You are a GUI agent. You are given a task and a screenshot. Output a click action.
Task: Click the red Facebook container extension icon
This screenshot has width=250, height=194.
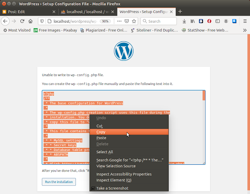(x=209, y=21)
